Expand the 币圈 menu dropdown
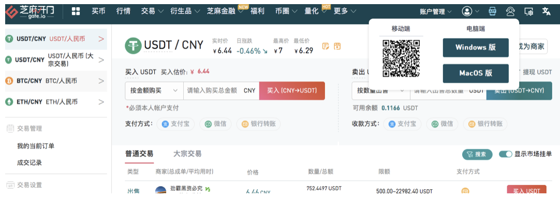The width and height of the screenshot is (560, 214). coord(286,11)
